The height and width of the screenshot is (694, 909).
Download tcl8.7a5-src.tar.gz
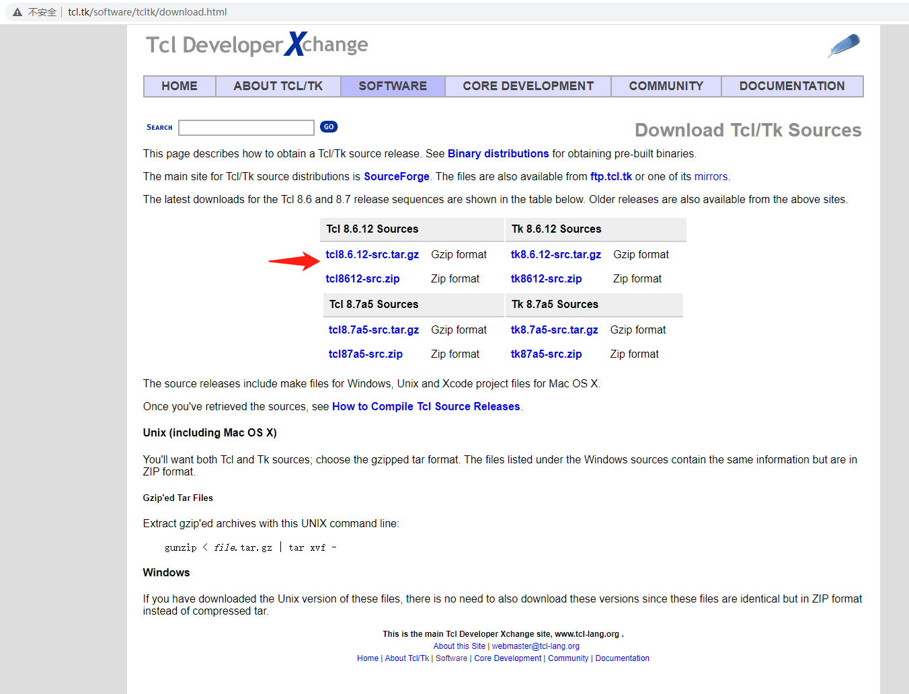coord(374,330)
